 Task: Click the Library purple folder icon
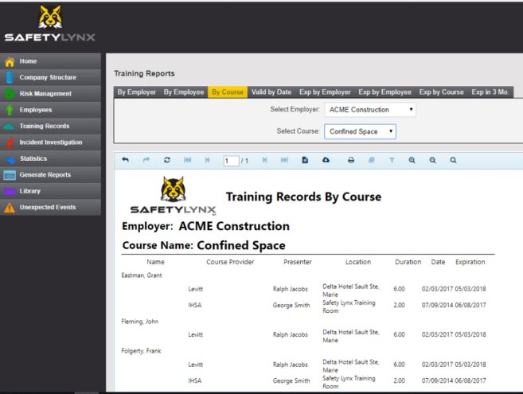pos(10,191)
